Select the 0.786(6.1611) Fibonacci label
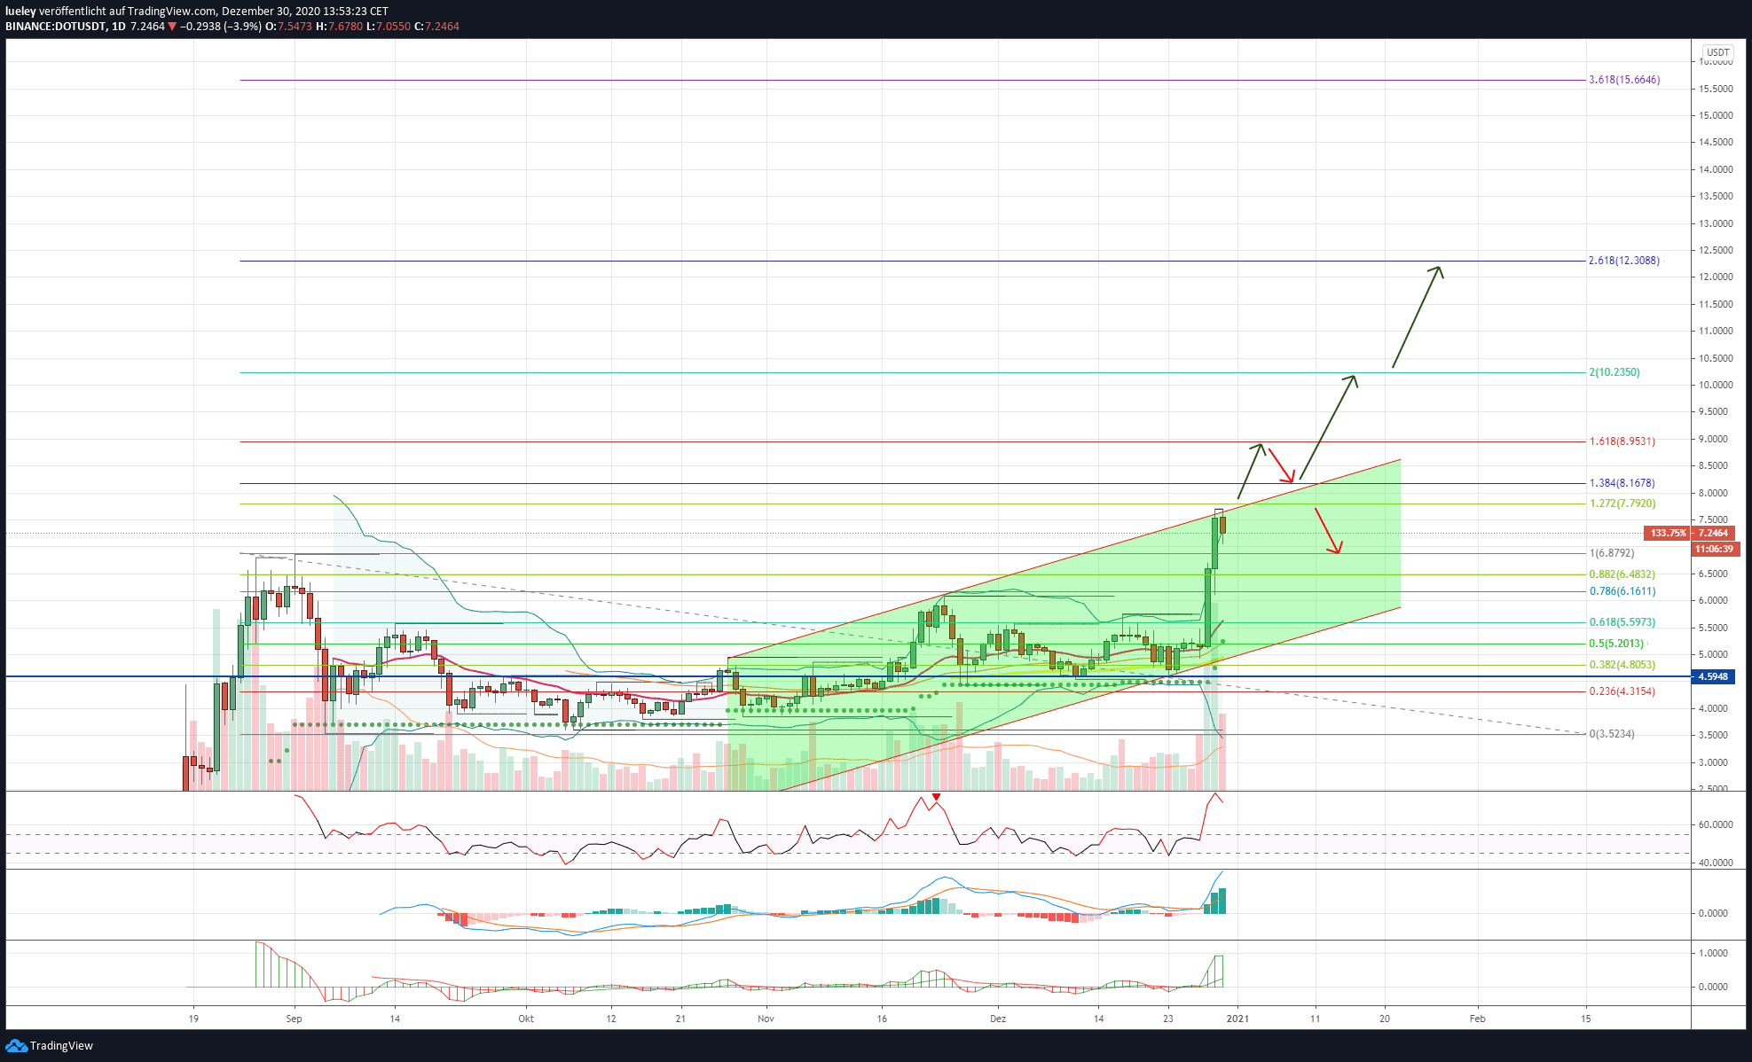The image size is (1752, 1062). [x=1622, y=591]
